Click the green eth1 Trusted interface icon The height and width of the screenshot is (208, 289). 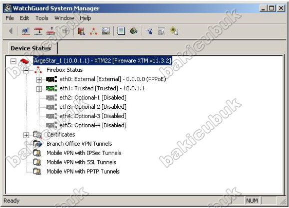tap(51, 89)
